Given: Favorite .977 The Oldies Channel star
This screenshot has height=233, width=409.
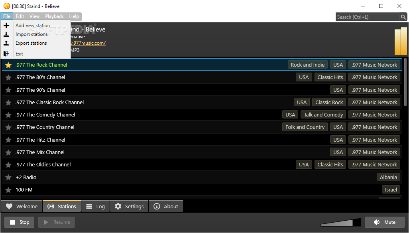Looking at the screenshot, I should 8,165.
